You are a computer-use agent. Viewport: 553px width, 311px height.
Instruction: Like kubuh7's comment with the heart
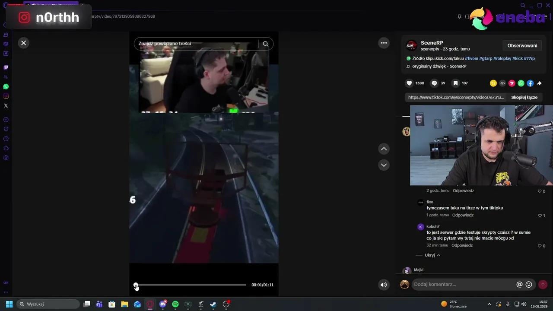[540, 246]
